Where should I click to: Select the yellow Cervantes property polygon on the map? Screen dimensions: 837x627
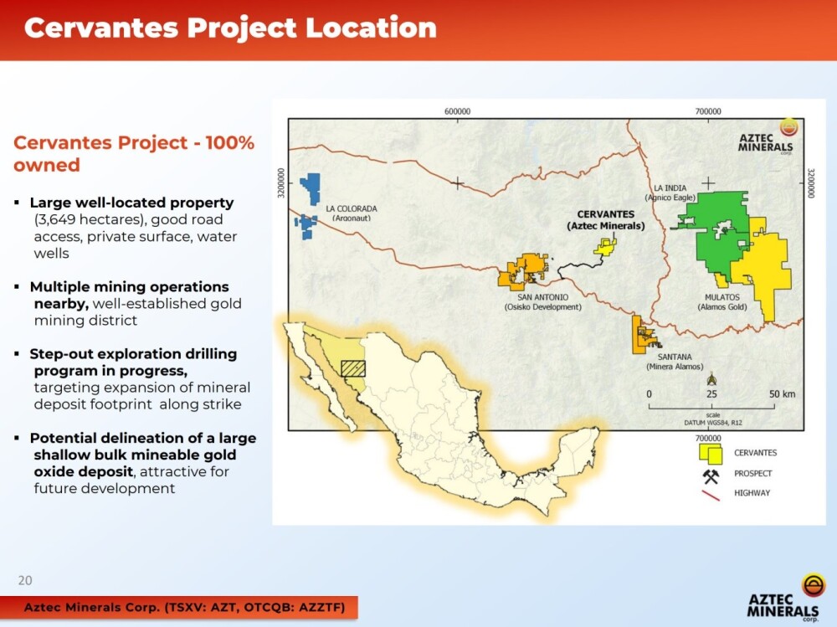coord(605,247)
